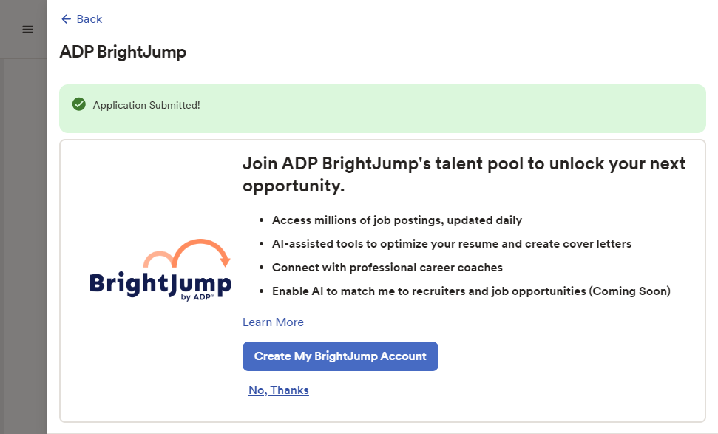The width and height of the screenshot is (718, 434).
Task: Click the back arrow icon
Action: point(67,18)
